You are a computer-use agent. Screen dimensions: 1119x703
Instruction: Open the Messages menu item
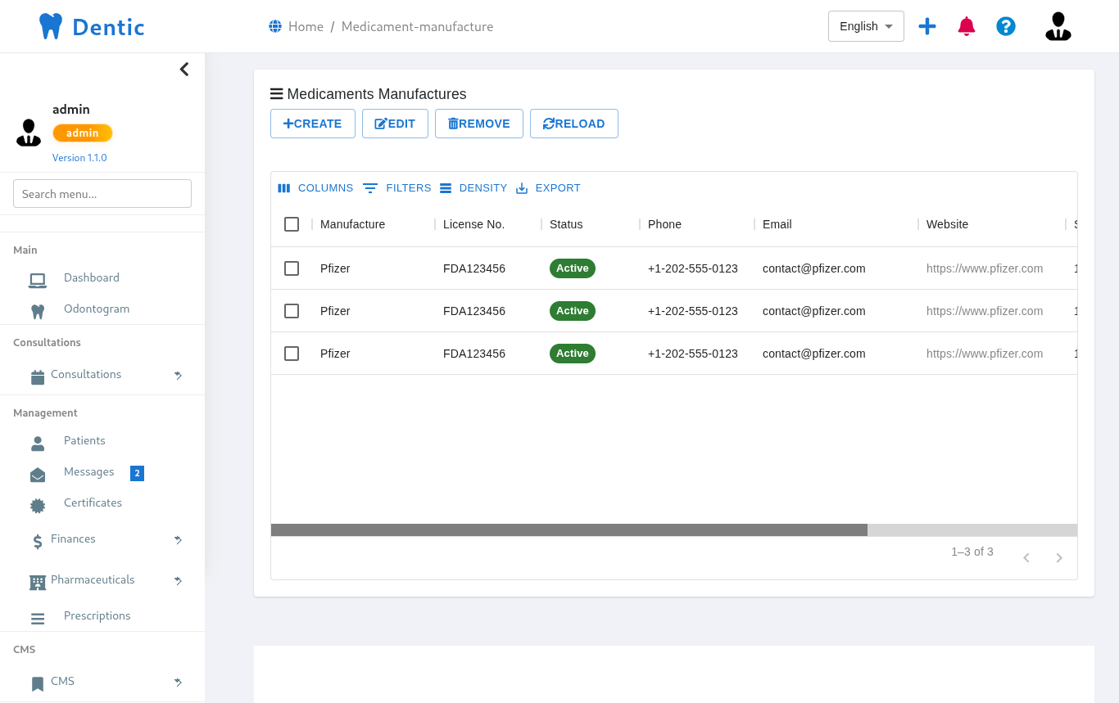coord(88,472)
